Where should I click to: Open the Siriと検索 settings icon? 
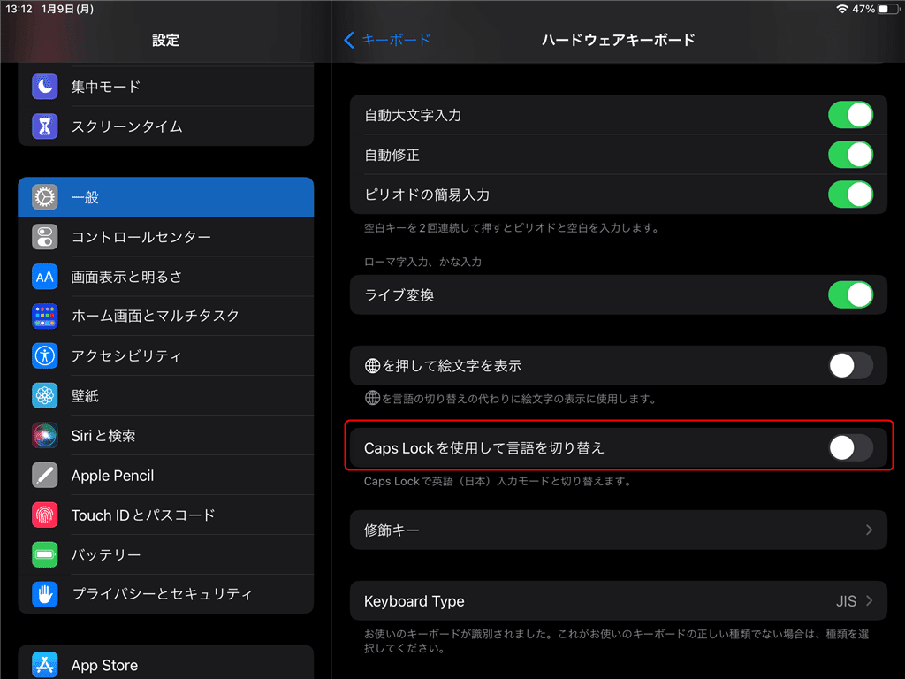[44, 435]
